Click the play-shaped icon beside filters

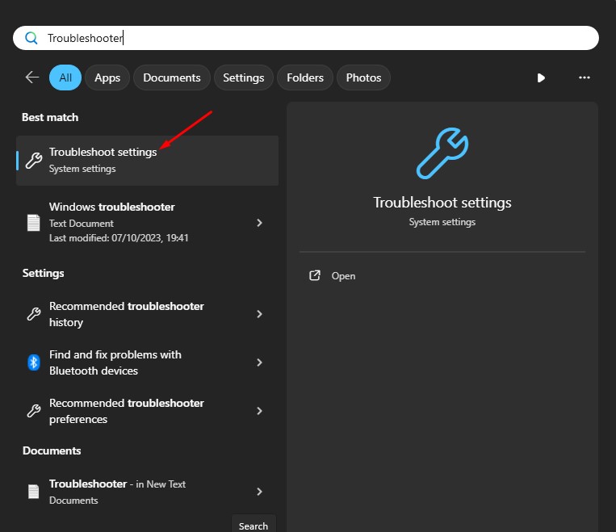coord(541,77)
